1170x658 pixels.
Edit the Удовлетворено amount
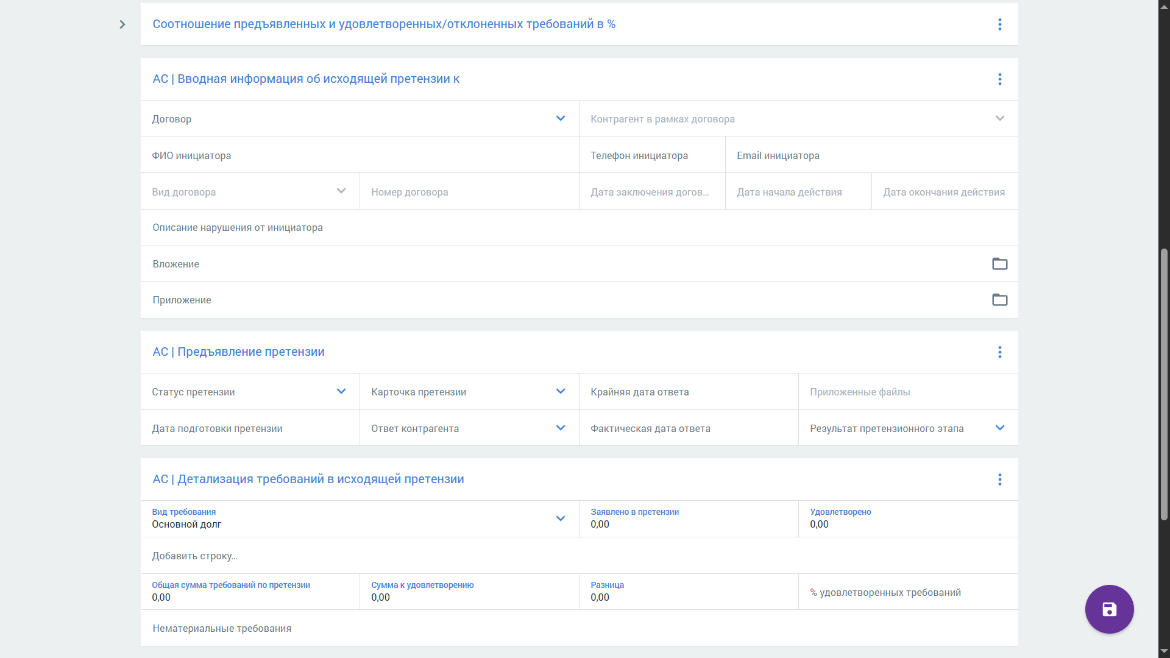[908, 518]
